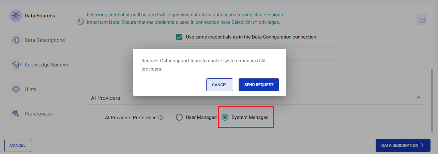This screenshot has width=438, height=154.
Task: Click the Hints gear icon
Action: [16, 89]
